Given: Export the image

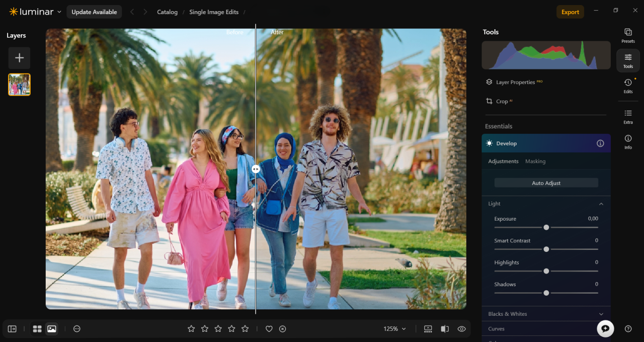Looking at the screenshot, I should 570,12.
